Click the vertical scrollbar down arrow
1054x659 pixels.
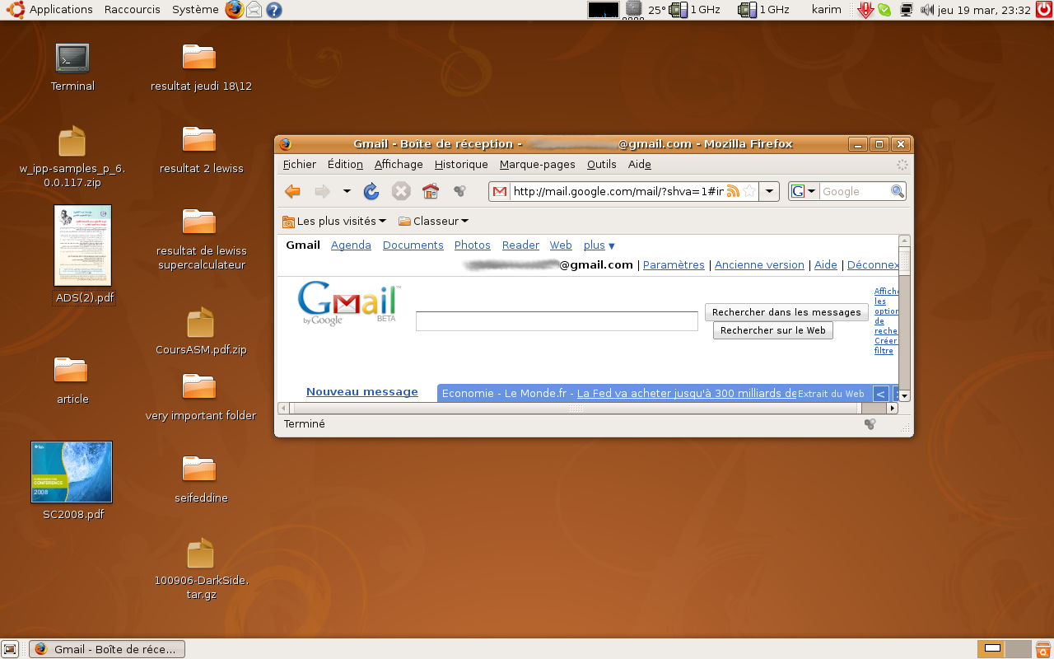point(904,395)
